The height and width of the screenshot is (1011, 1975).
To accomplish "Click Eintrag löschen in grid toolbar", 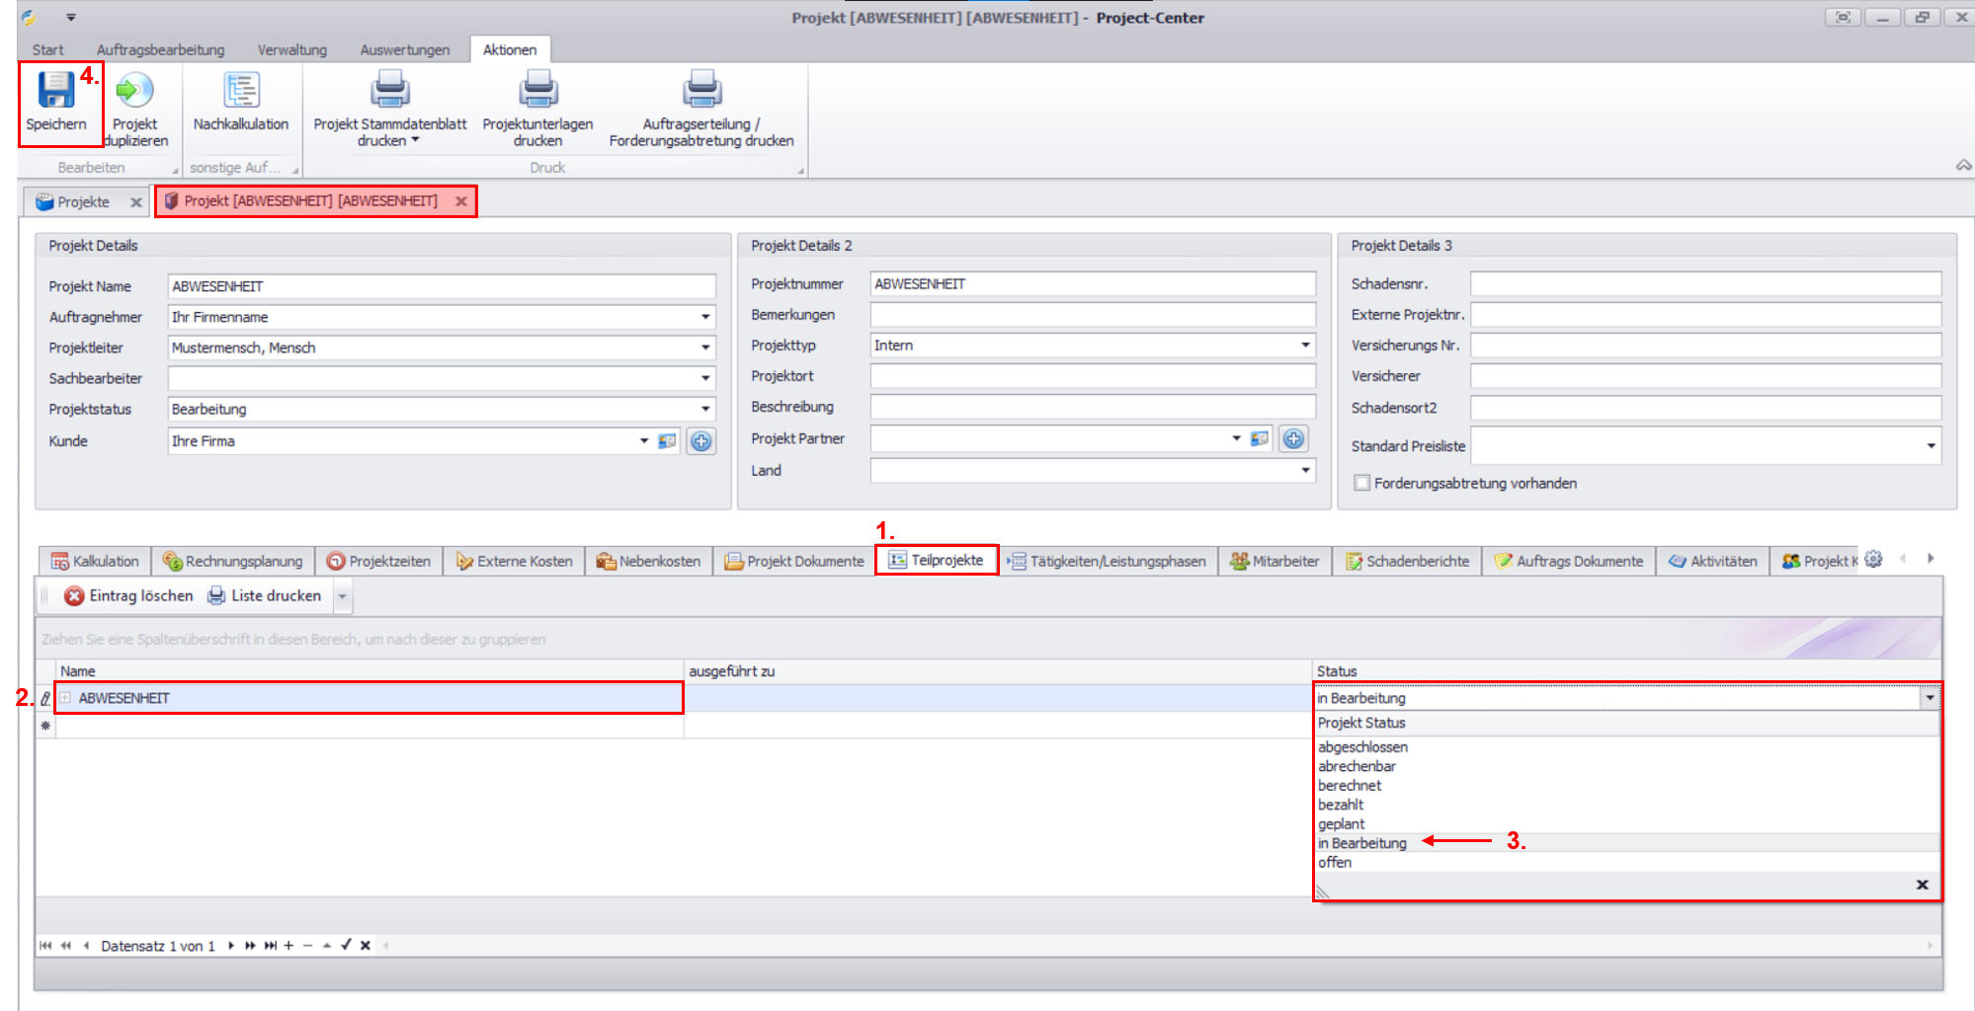I will [128, 595].
